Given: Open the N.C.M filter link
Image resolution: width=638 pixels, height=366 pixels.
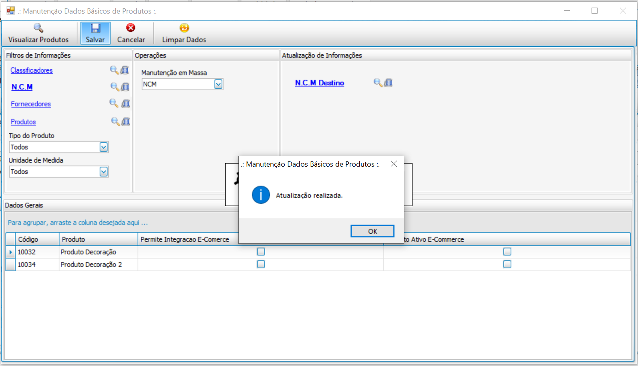Looking at the screenshot, I should (22, 87).
